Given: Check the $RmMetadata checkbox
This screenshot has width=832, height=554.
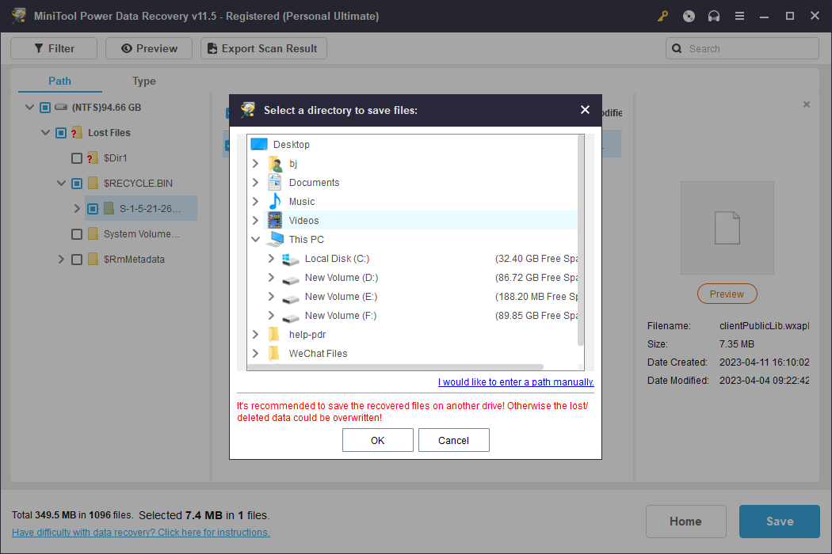Looking at the screenshot, I should click(77, 260).
